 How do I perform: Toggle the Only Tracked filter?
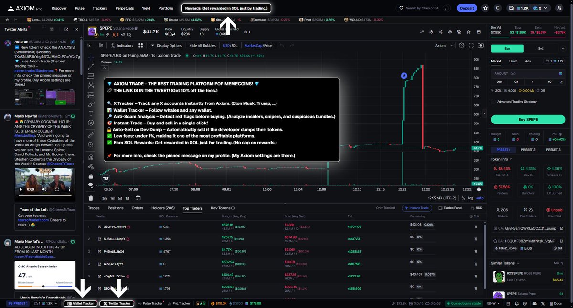(x=386, y=208)
